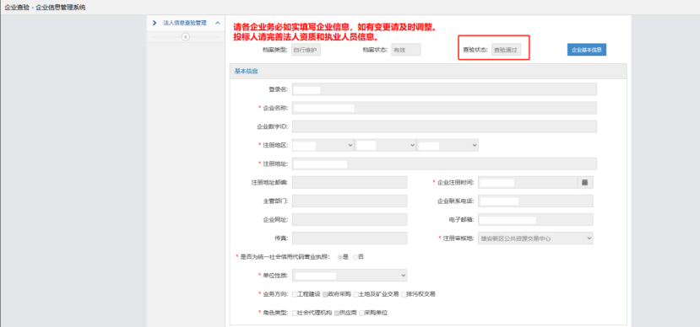
Task: Open the second 注册地区 city dropdown
Action: click(x=385, y=145)
